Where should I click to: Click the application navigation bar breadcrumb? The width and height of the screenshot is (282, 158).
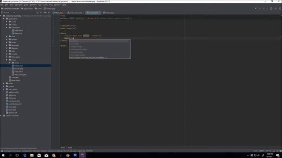[x=27, y=9]
